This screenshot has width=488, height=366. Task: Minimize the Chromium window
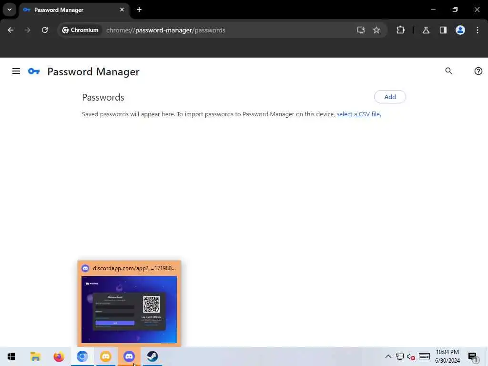click(433, 10)
